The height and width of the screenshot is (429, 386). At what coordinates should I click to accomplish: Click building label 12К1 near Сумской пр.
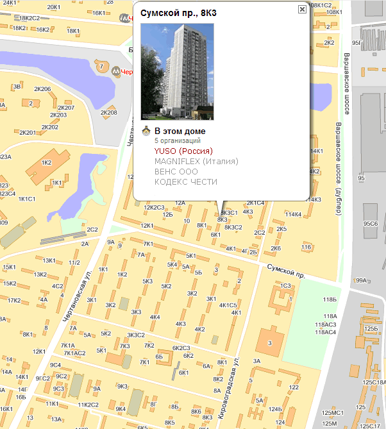147,226
